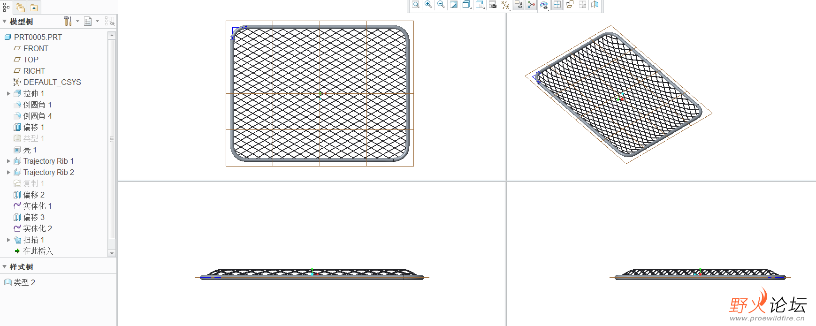Click the 在此插入 insert marker
The width and height of the screenshot is (816, 326).
coord(38,251)
